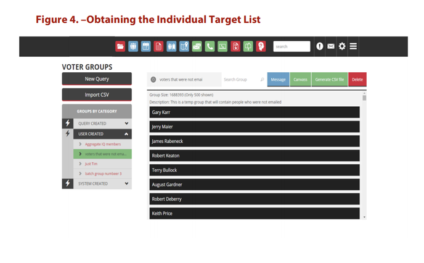Expand chevron next to Just Tim
Screen dimensions: 424x263
tap(80, 164)
